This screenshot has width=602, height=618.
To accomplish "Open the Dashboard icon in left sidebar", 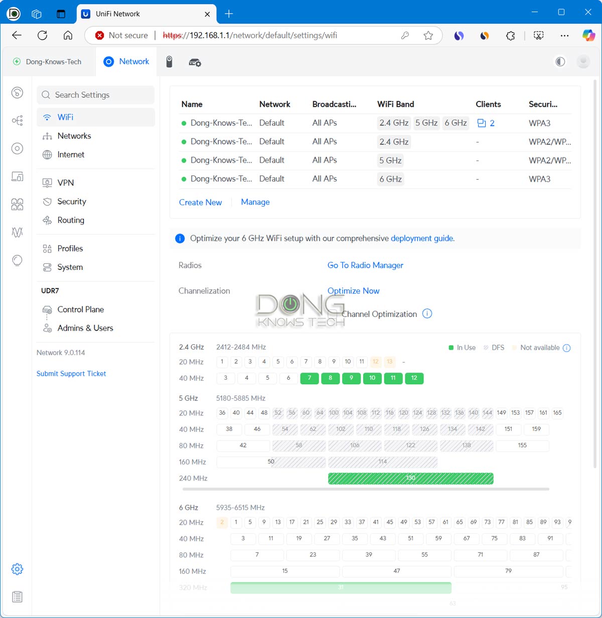I will (x=17, y=93).
